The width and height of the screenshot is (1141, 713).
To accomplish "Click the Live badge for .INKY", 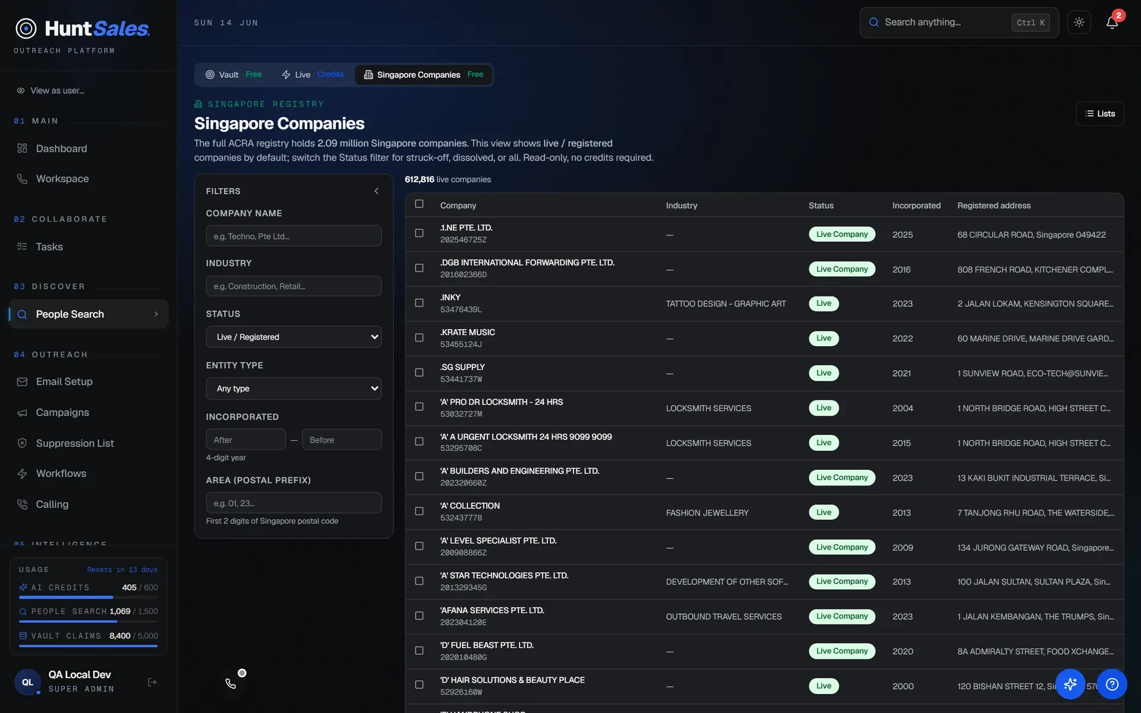I will coord(824,304).
